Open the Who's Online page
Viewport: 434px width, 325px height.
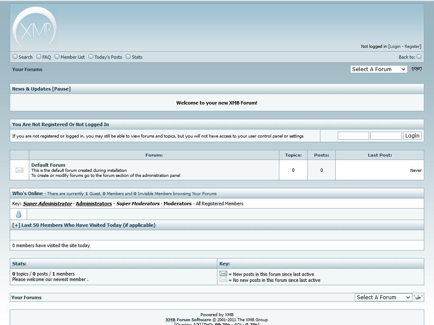pyautogui.click(x=28, y=193)
